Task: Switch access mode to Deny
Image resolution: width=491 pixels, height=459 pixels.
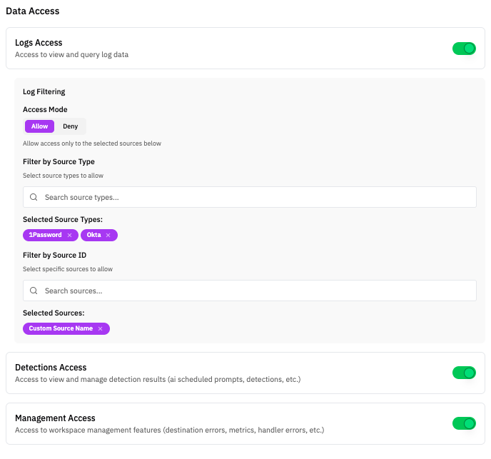Action: point(70,126)
